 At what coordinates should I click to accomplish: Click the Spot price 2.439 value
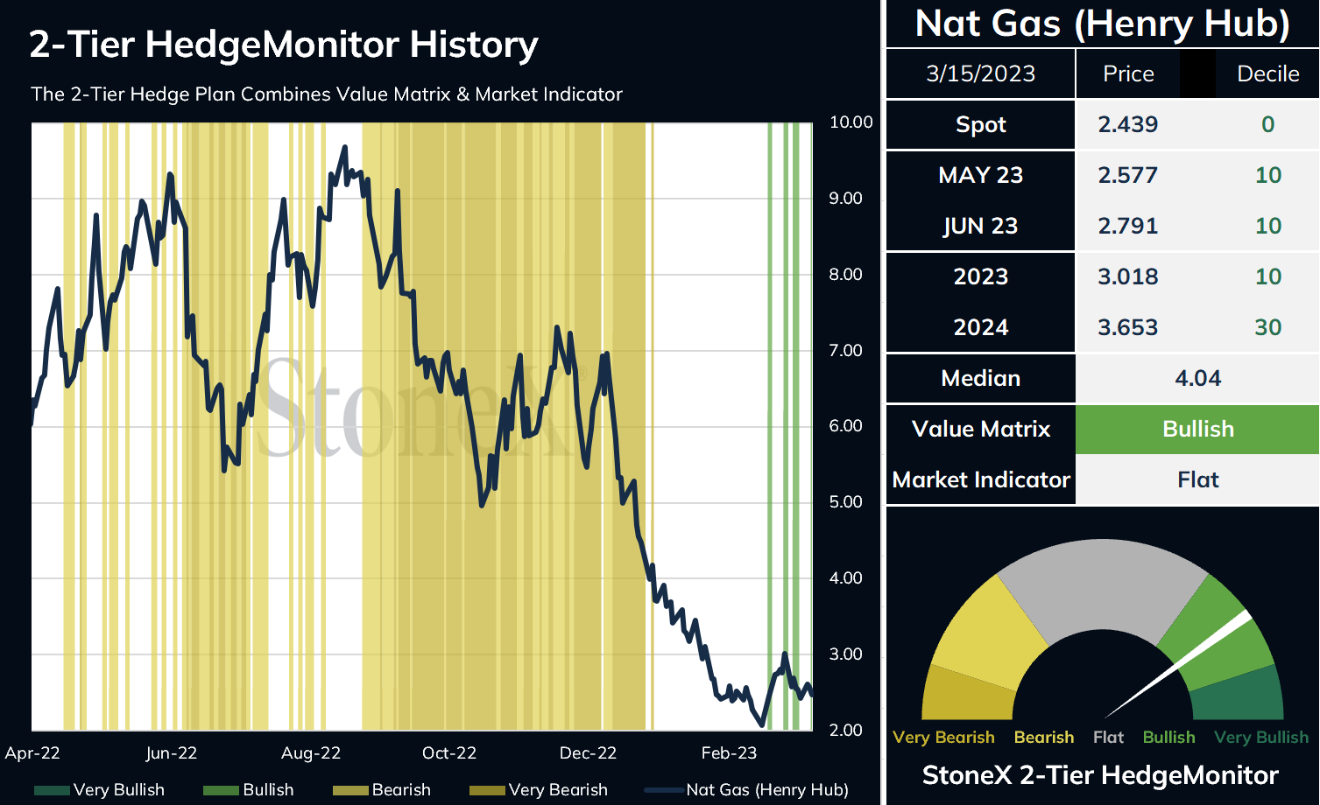pos(1128,124)
